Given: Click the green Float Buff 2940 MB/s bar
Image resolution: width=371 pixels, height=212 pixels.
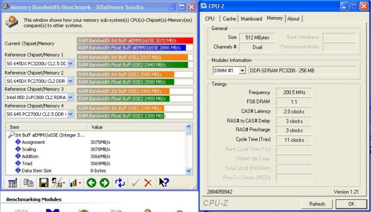Looking at the screenshot, I should pos(132,65).
